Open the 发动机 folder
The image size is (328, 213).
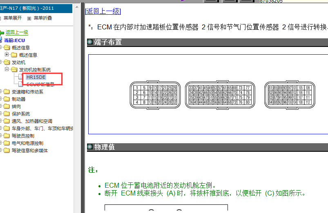tap(18, 62)
